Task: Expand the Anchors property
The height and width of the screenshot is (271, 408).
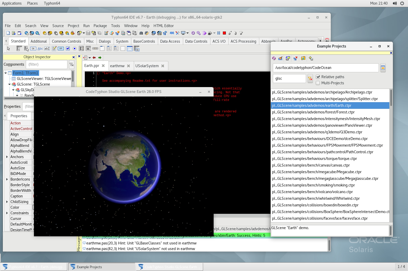Action: [x=7, y=157]
